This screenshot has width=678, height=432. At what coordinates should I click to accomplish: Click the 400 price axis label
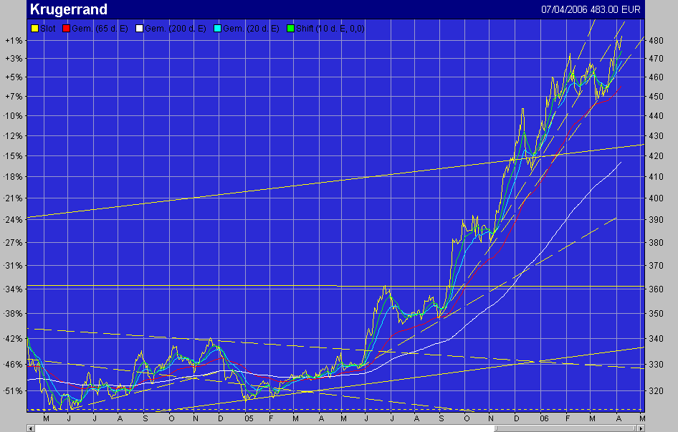pyautogui.click(x=656, y=198)
